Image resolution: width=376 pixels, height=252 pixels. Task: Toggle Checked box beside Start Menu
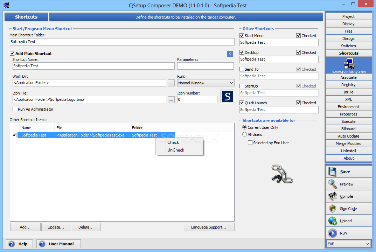point(298,35)
